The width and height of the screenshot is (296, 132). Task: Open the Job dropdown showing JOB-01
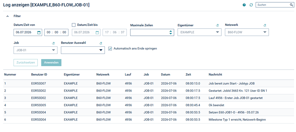pyautogui.click(x=36, y=50)
